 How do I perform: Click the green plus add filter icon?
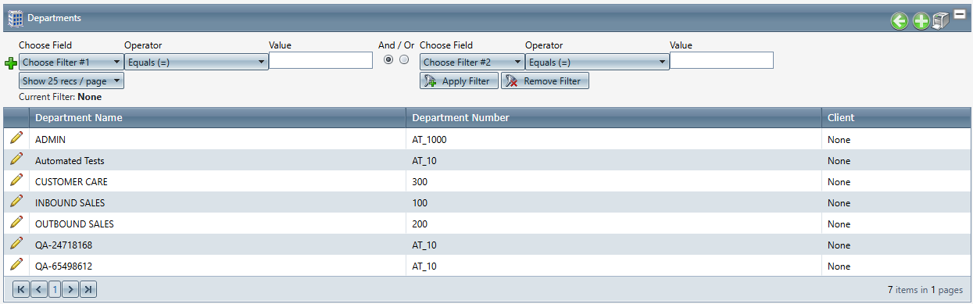(x=10, y=63)
